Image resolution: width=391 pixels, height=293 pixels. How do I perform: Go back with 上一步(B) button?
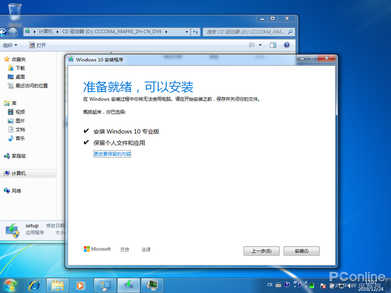(261, 251)
